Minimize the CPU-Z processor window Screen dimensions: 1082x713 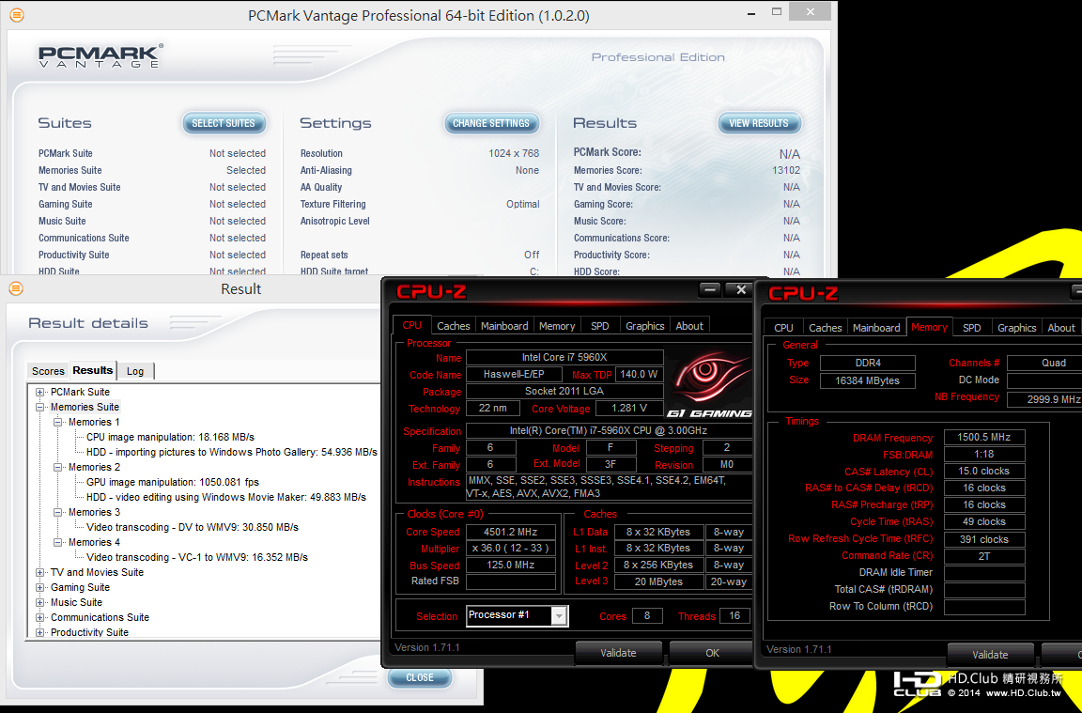click(x=710, y=290)
